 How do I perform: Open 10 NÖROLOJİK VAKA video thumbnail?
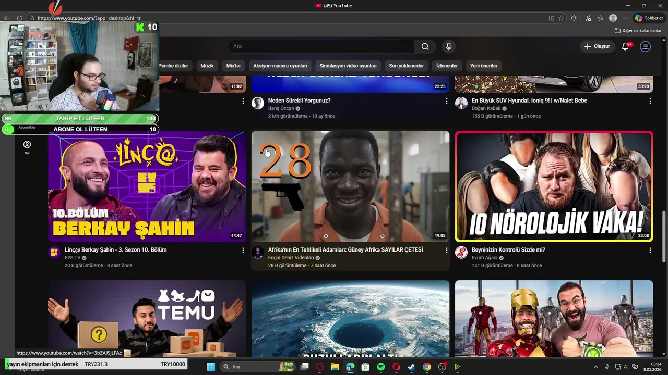[x=554, y=186]
